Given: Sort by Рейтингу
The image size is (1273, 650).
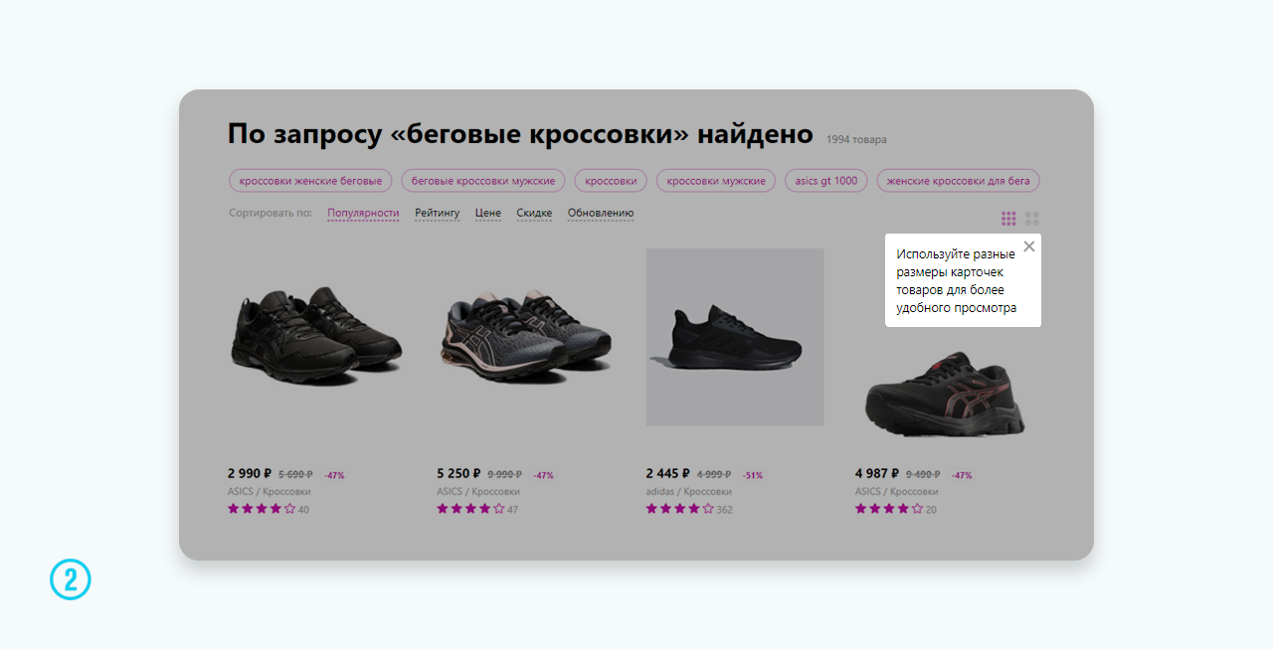Looking at the screenshot, I should click(438, 213).
